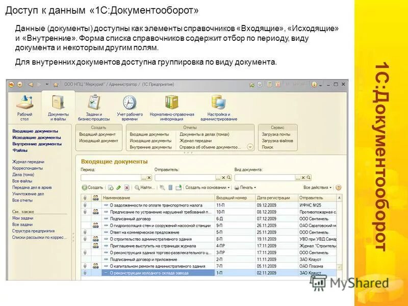Open Все файлы link

[22, 181]
